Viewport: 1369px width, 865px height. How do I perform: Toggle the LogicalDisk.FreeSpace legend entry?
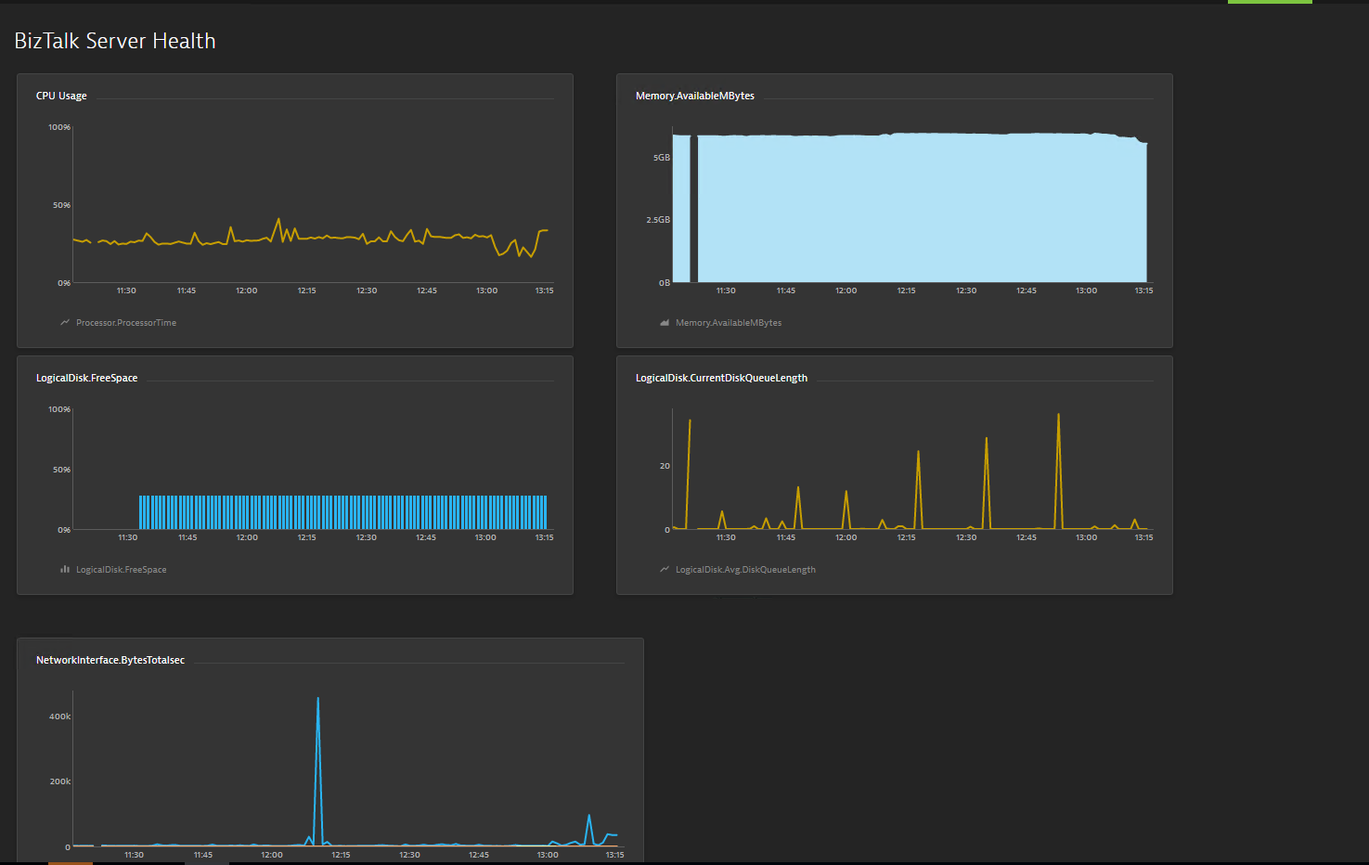122,570
